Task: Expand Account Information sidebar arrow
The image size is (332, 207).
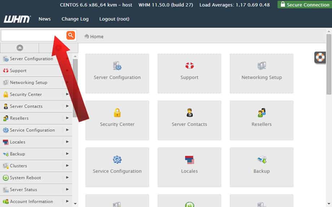Action: tap(67, 201)
